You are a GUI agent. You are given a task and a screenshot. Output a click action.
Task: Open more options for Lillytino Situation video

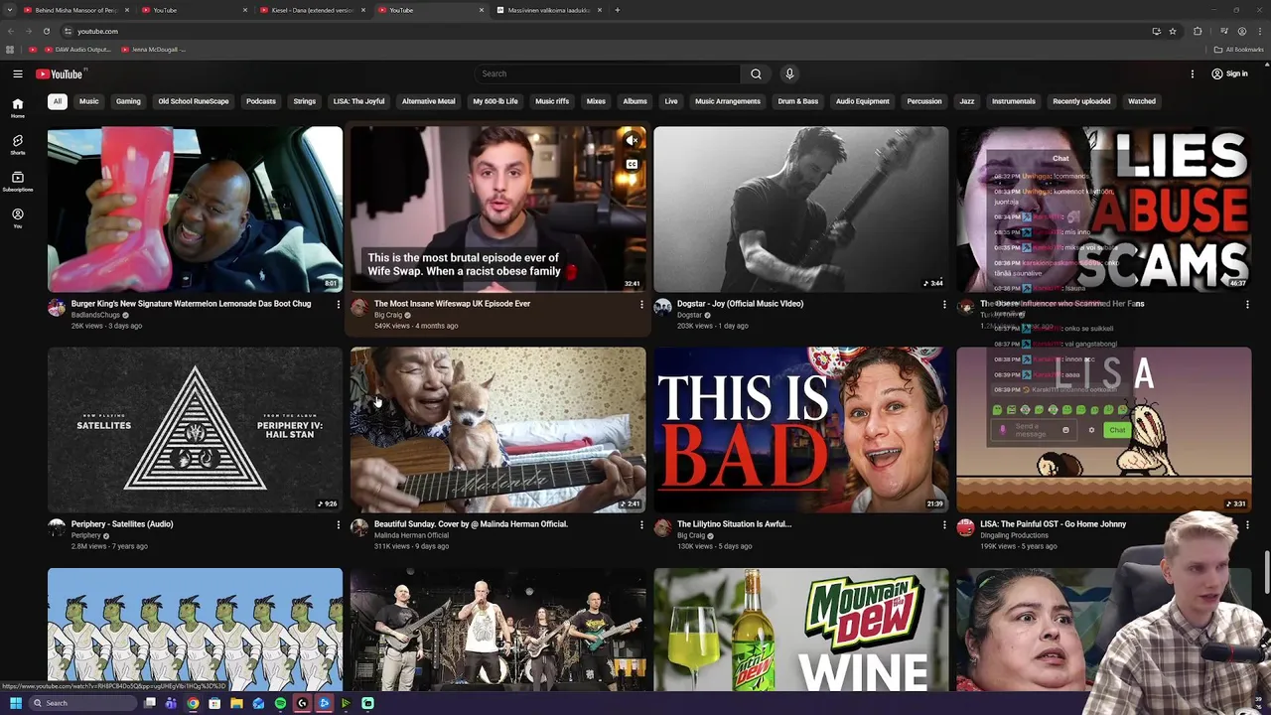tap(944, 525)
